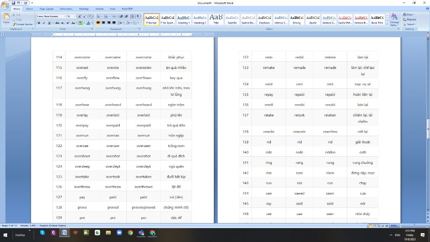Toggle Italic formatting

[x=44, y=23]
